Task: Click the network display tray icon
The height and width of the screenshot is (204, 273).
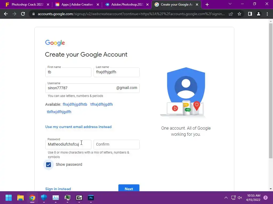Action: [x=233, y=198]
